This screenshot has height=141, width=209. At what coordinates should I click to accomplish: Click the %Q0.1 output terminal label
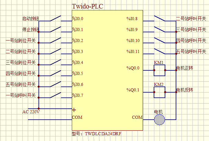point(133,90)
